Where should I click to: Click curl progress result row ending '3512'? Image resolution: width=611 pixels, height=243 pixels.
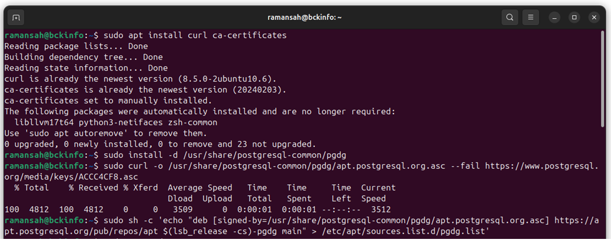coord(198,210)
